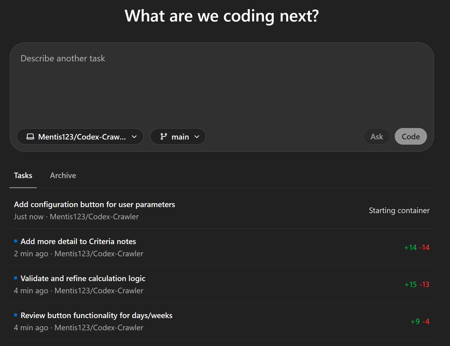Viewport: 450px width, 346px height.
Task: Open task Validate and refine calculation logic
Action: click(x=222, y=284)
